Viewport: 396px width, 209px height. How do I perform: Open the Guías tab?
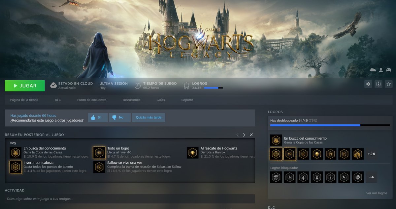(161, 100)
